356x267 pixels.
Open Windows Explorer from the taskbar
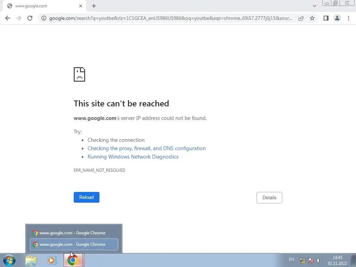(x=31, y=260)
